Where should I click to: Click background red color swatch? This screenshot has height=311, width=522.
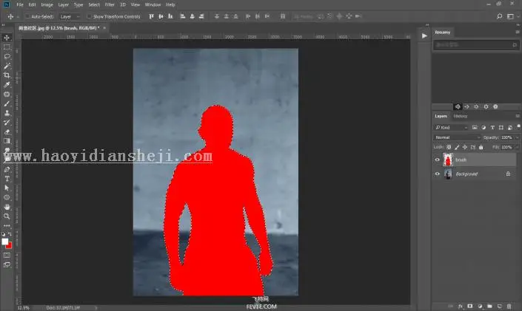10,246
